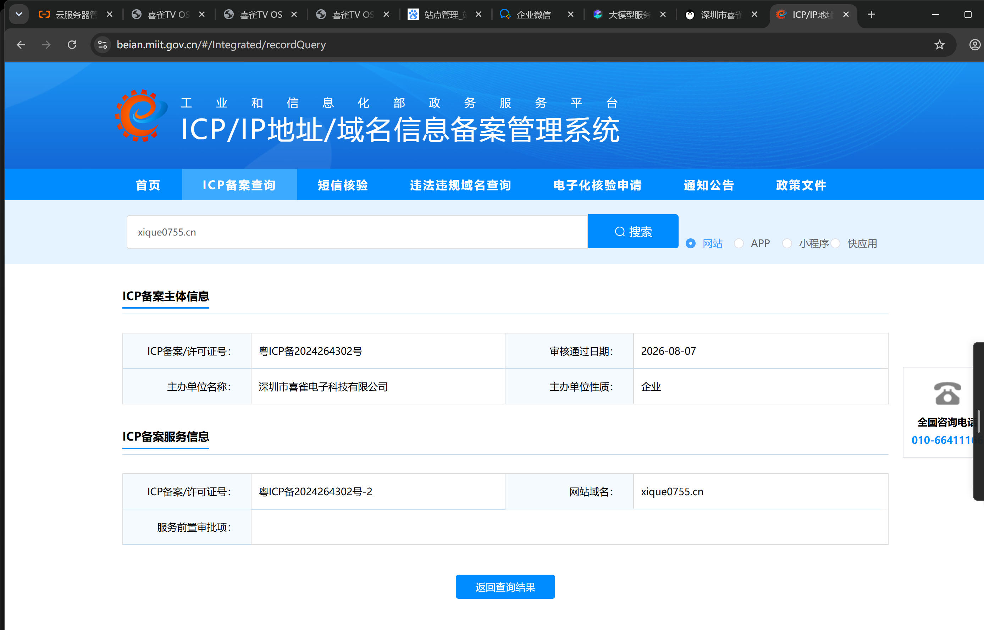The image size is (984, 630).
Task: Click the license number 粤ICP备2024264302号
Action: 310,351
